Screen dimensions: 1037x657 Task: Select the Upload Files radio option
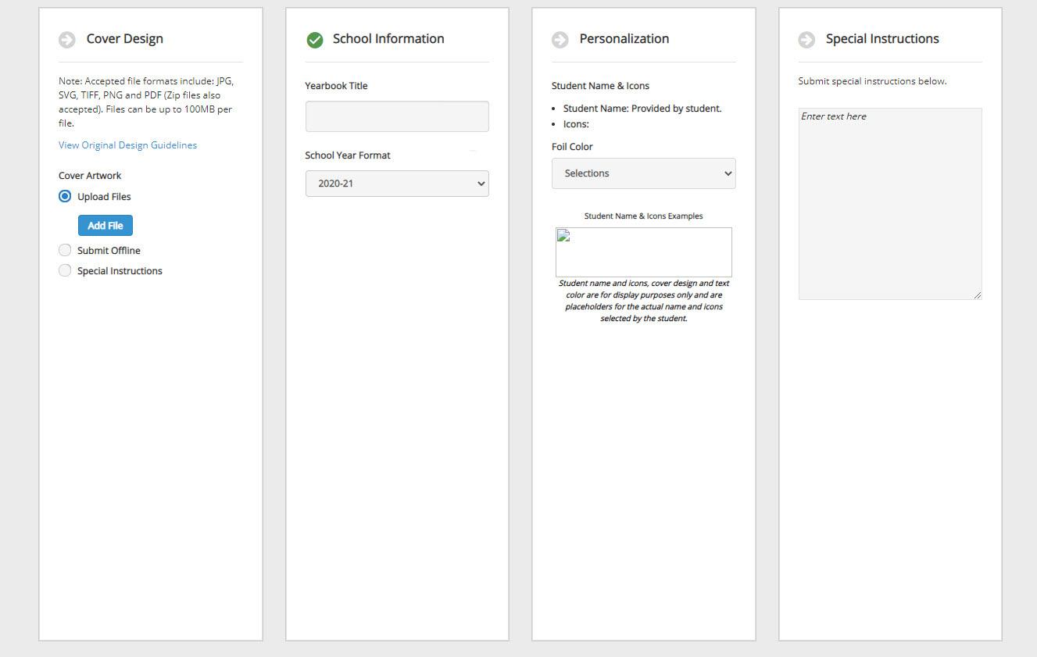pyautogui.click(x=65, y=196)
